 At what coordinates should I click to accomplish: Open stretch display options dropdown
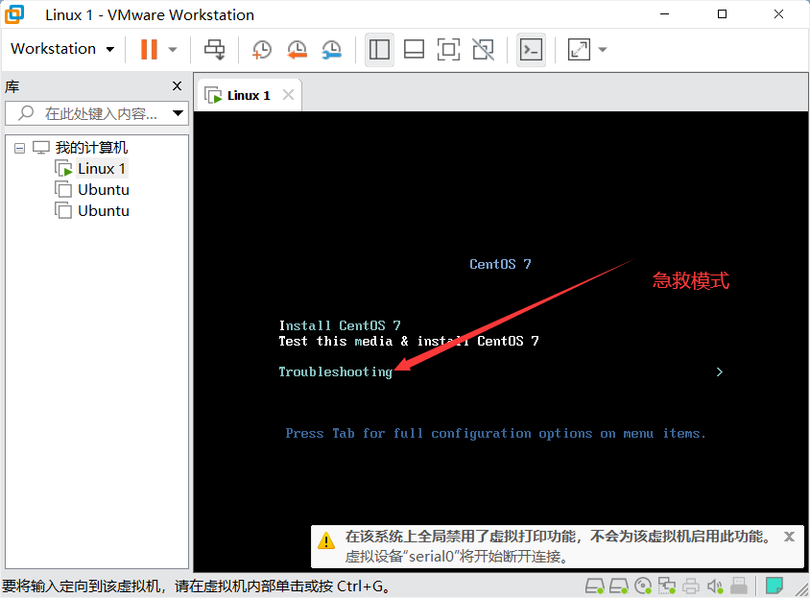(x=603, y=50)
